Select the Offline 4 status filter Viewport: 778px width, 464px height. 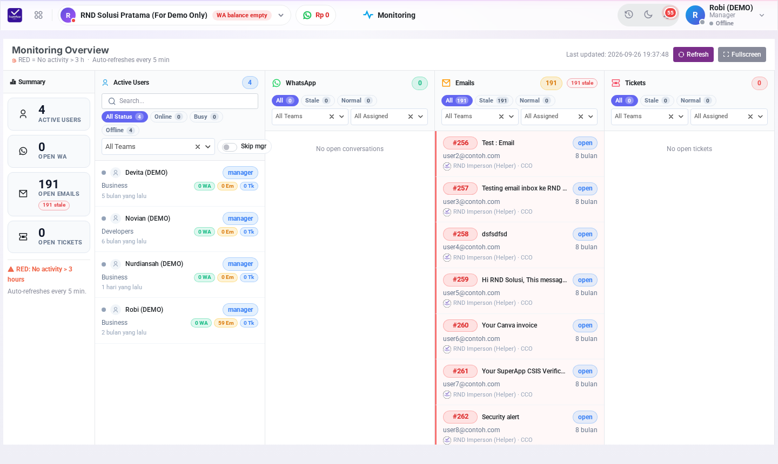tap(120, 130)
